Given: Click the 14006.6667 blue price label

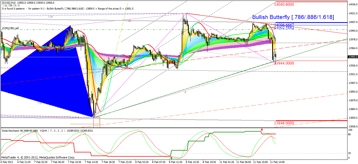Looking at the screenshot, I should click(x=284, y=25).
